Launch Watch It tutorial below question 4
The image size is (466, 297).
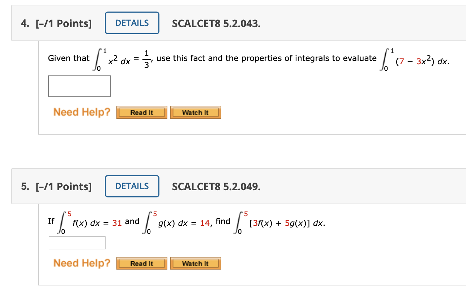coord(196,112)
